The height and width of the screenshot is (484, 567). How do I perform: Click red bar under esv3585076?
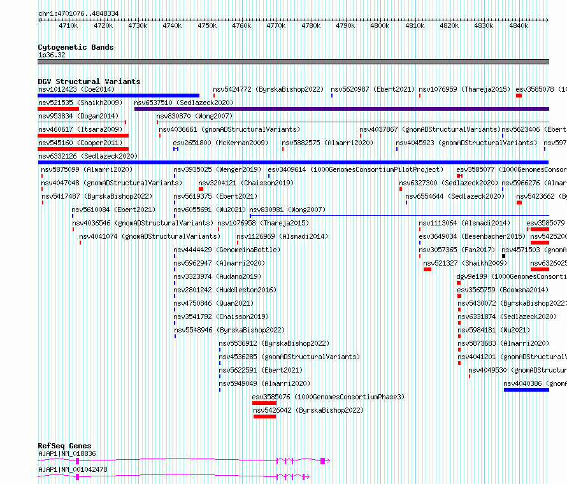[264, 403]
